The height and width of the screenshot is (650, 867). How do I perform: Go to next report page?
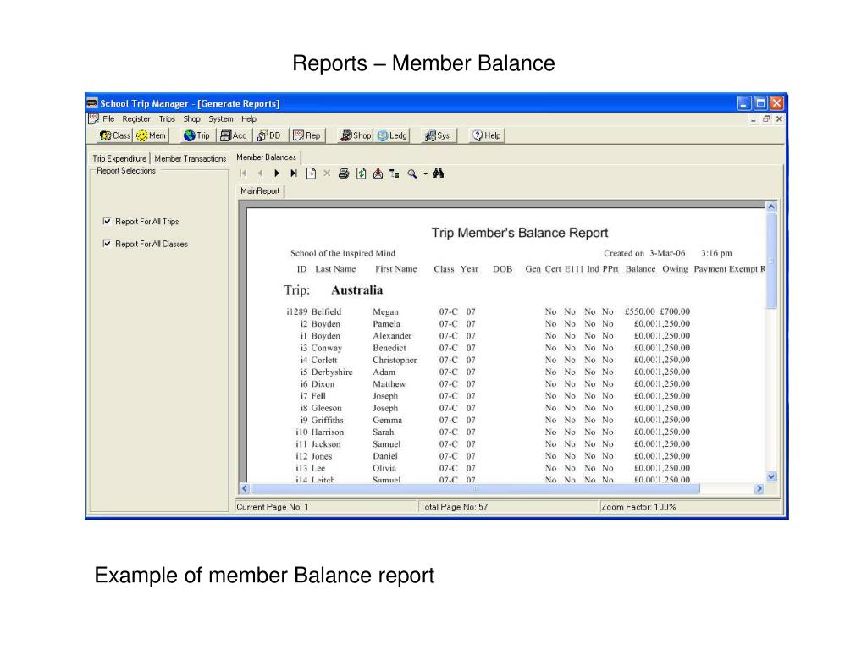pos(277,174)
